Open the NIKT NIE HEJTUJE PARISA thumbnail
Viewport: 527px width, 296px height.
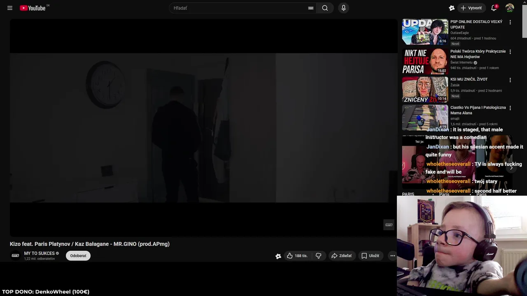[x=425, y=61]
